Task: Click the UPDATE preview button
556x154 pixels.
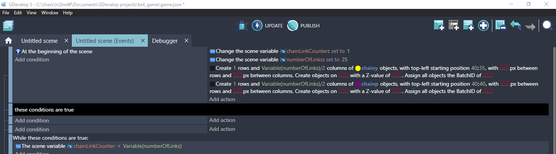Action: click(x=268, y=26)
